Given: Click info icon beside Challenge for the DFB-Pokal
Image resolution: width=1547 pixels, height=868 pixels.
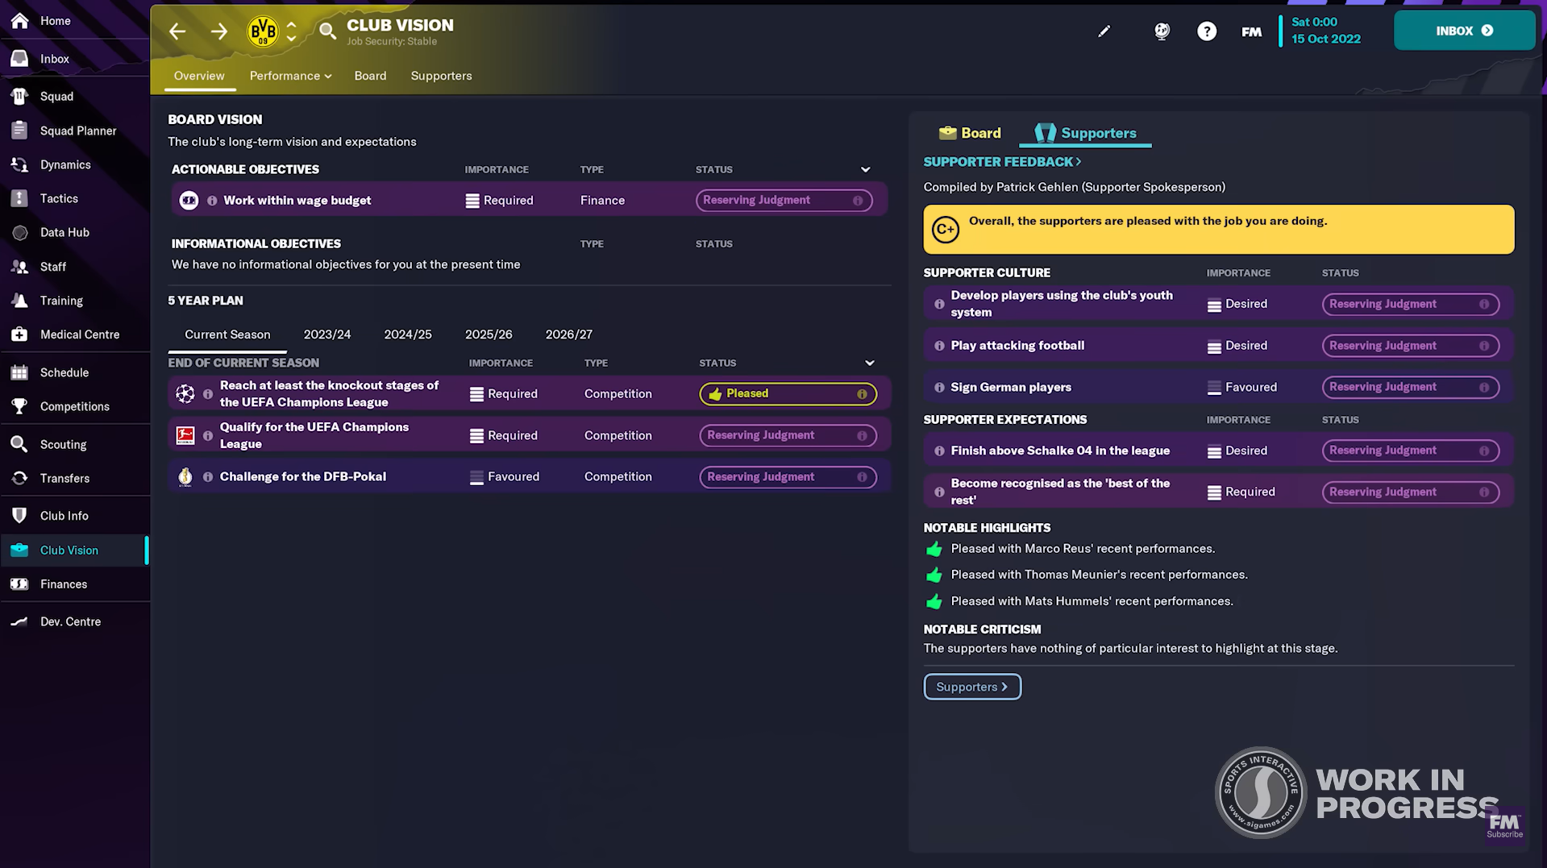Looking at the screenshot, I should tap(208, 477).
